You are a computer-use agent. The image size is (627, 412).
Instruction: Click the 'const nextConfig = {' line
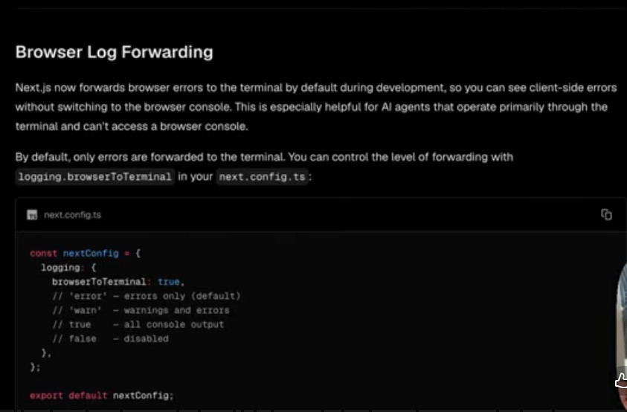point(86,253)
